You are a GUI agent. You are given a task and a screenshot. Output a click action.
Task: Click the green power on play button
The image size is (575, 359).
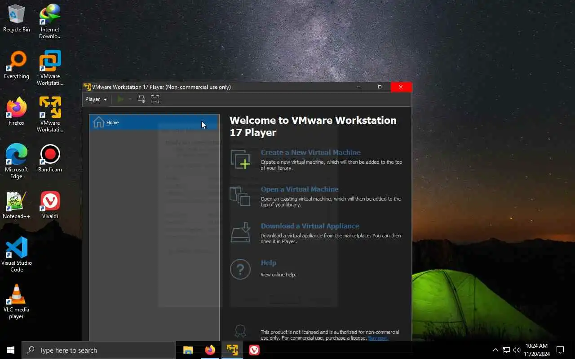point(120,99)
